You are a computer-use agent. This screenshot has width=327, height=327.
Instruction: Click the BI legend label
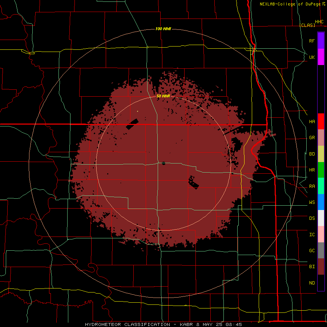coord(312,267)
